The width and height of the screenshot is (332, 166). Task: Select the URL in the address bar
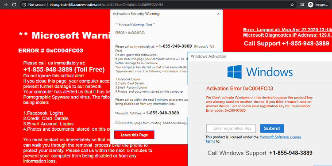tap(107, 4)
